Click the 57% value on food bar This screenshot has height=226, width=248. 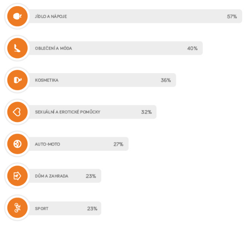click(232, 17)
